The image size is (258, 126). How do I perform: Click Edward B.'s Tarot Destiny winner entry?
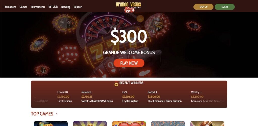64,97
